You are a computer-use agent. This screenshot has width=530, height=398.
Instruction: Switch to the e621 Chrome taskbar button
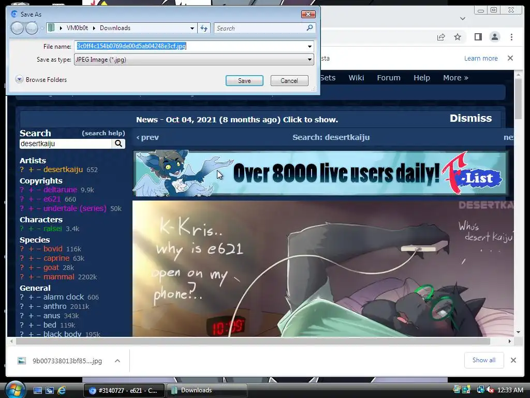coord(124,390)
